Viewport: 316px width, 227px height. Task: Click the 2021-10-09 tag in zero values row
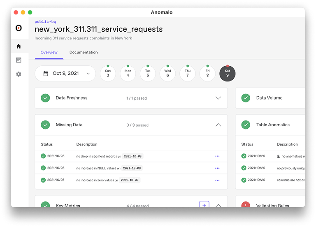pyautogui.click(x=130, y=180)
